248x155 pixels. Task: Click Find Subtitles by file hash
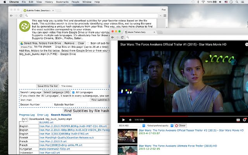(86, 111)
